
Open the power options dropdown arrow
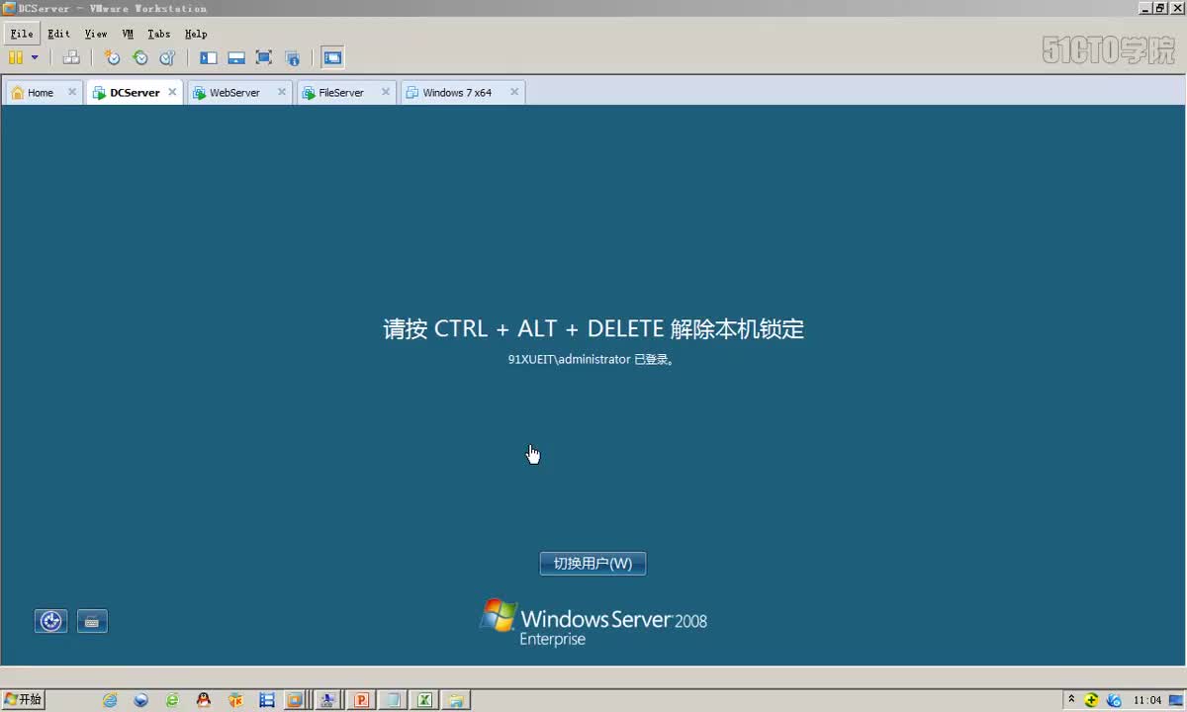pos(35,57)
